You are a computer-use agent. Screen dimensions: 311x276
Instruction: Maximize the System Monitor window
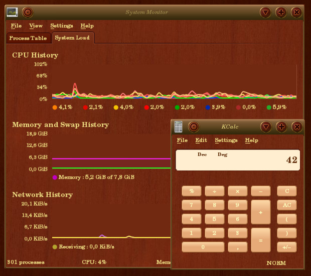click(x=281, y=12)
